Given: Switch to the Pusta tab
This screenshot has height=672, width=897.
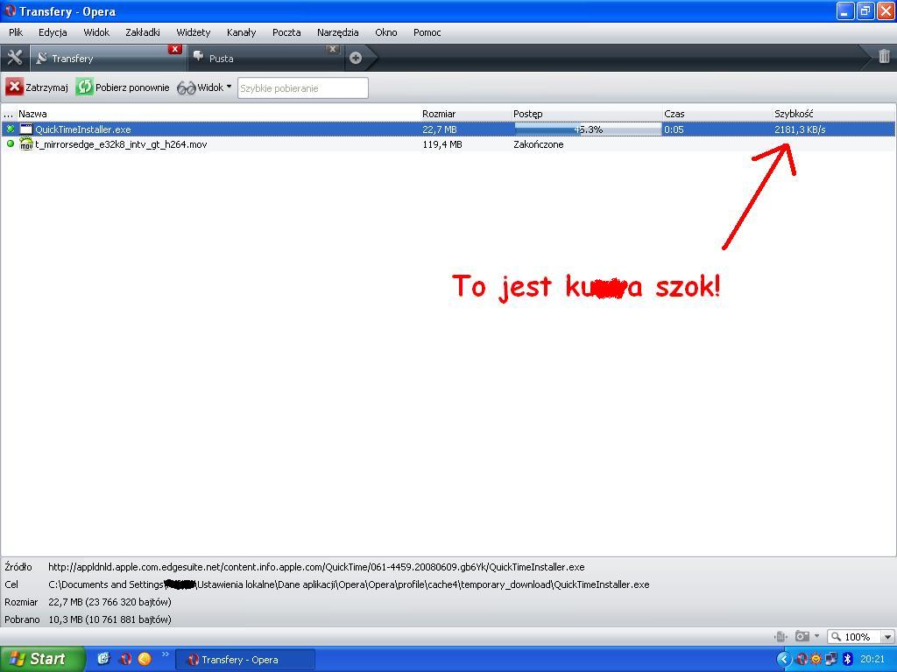Looking at the screenshot, I should 254,59.
